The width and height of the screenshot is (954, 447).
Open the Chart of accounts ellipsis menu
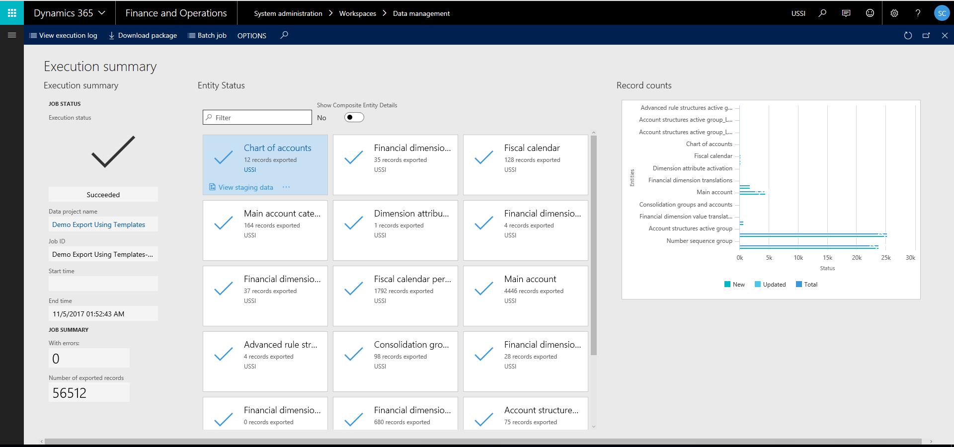286,187
